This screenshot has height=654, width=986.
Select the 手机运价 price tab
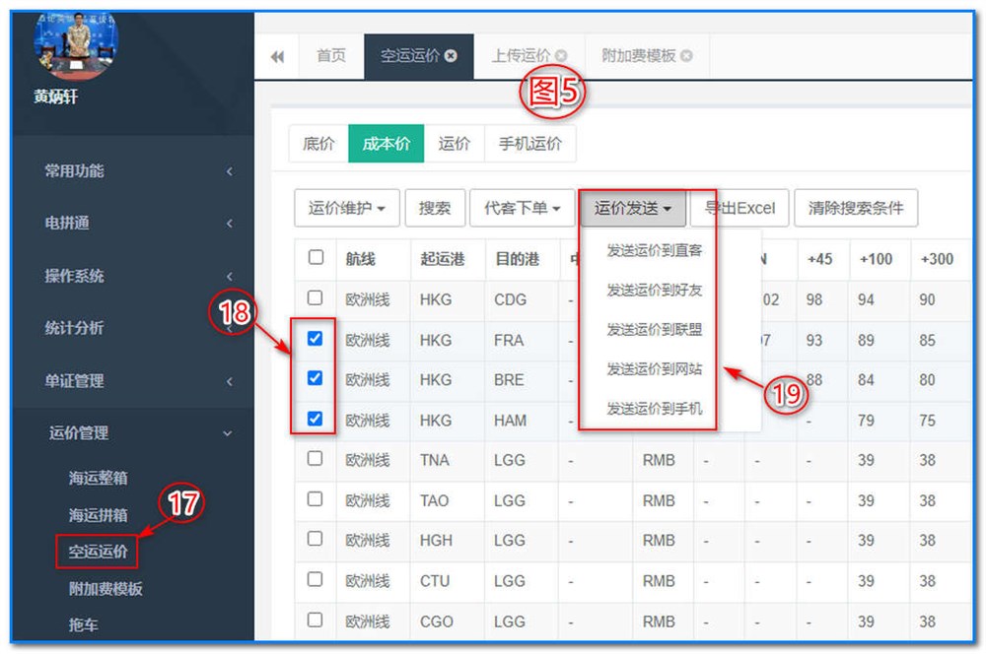(528, 143)
